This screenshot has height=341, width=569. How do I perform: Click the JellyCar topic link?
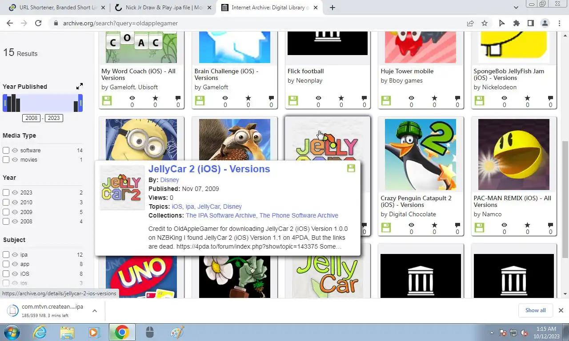(208, 206)
